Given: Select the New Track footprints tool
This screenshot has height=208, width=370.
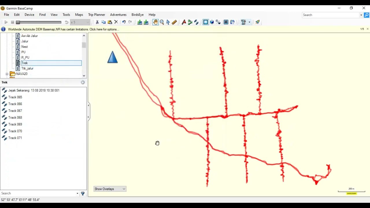Looking at the screenshot, I should pos(197,22).
